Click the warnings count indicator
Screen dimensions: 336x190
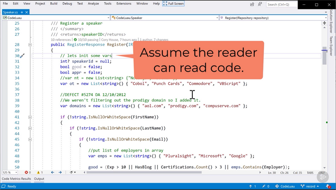click(40, 172)
